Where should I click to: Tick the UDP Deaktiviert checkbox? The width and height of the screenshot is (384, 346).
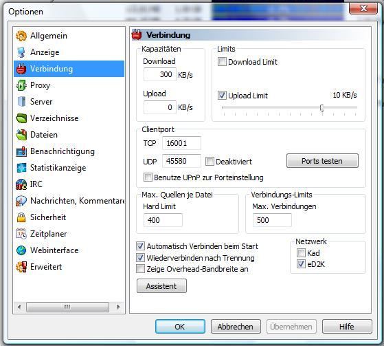210,162
